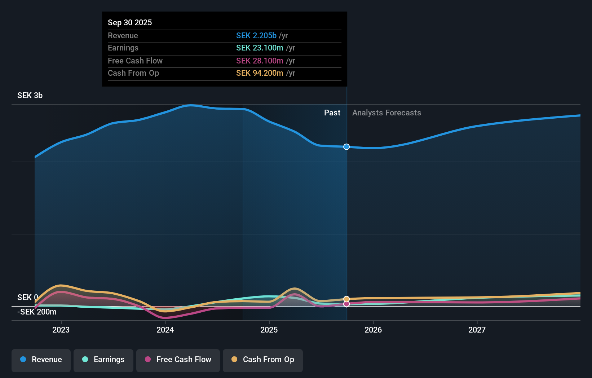Select the Past section label
This screenshot has width=592, height=378.
pos(332,113)
